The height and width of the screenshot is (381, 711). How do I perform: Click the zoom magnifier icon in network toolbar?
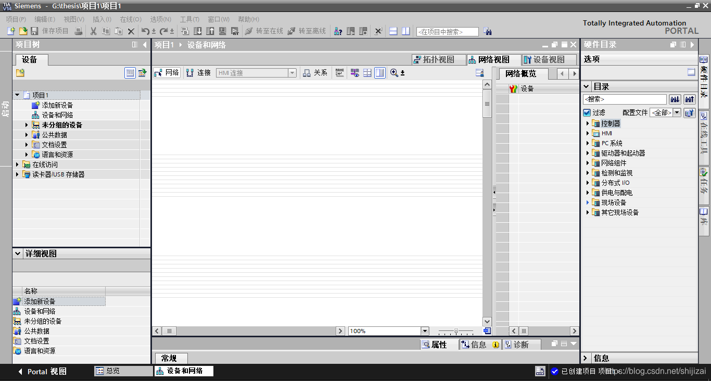[x=394, y=73]
